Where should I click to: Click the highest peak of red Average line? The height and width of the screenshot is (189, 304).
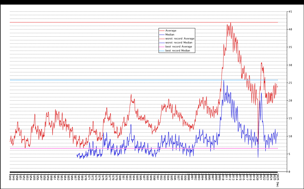point(230,23)
